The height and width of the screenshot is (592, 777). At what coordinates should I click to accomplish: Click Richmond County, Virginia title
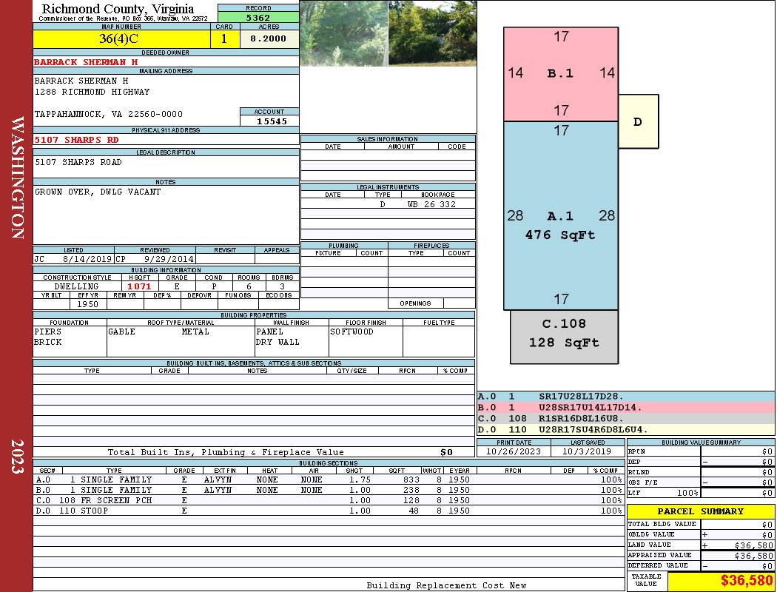point(118,8)
